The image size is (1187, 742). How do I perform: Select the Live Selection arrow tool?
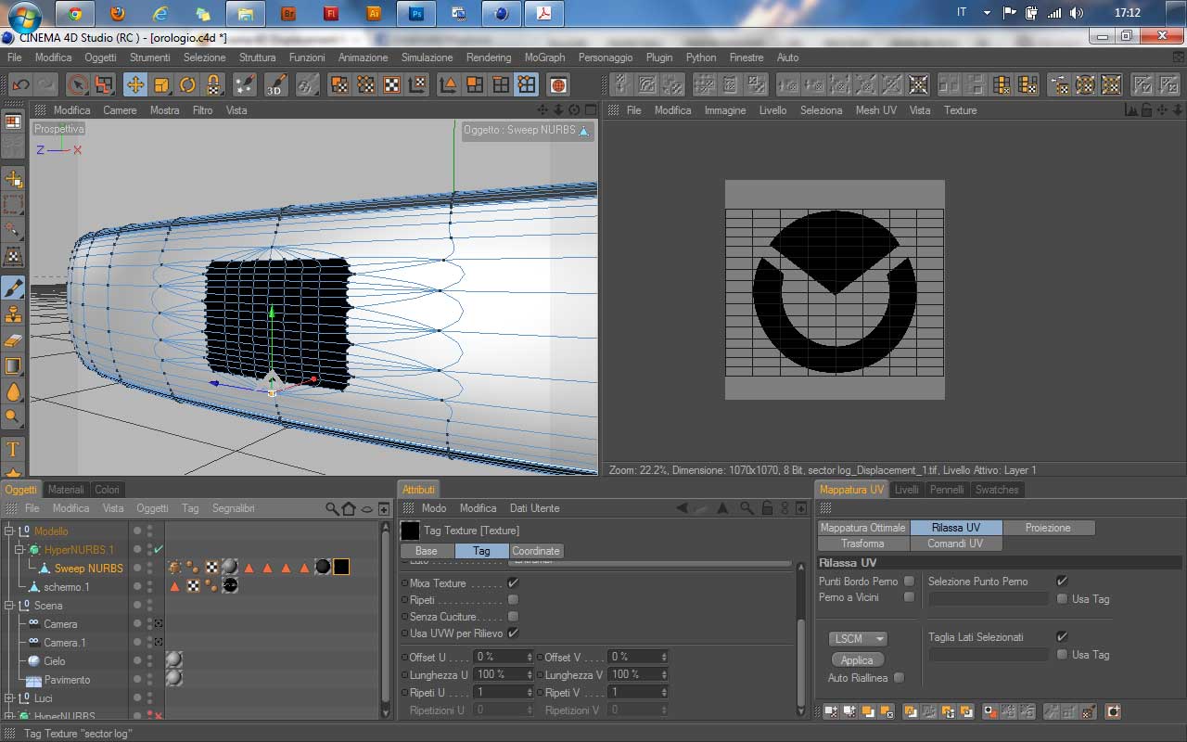coord(78,84)
